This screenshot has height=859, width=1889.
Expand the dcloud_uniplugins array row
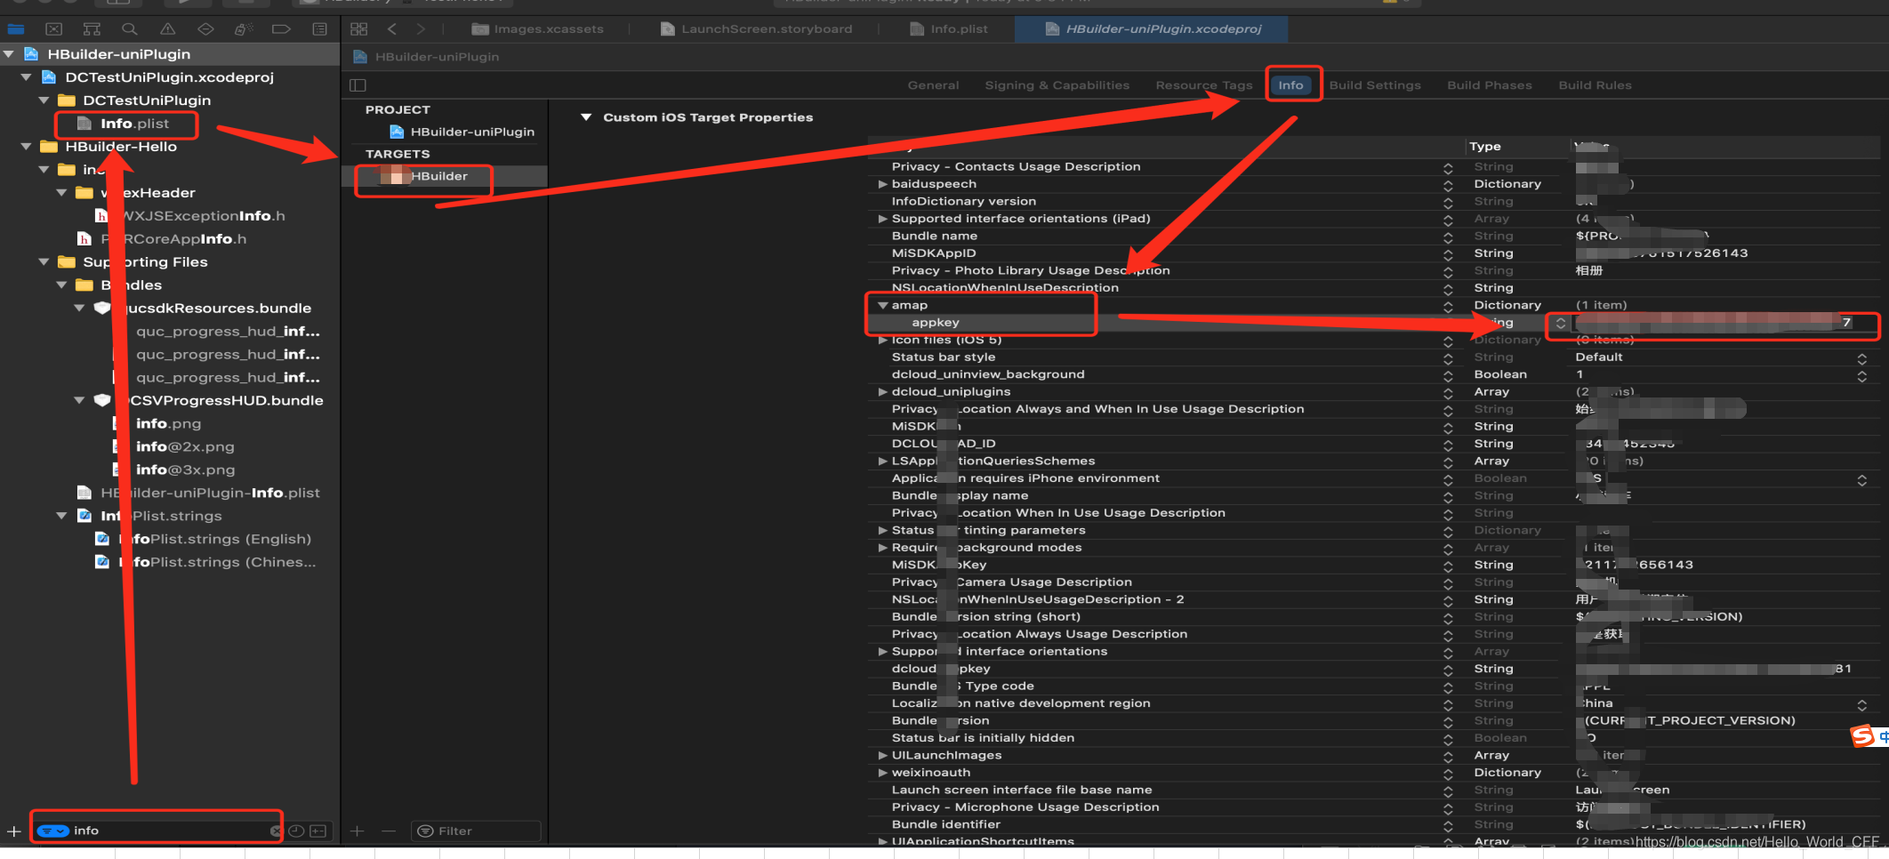(x=882, y=392)
